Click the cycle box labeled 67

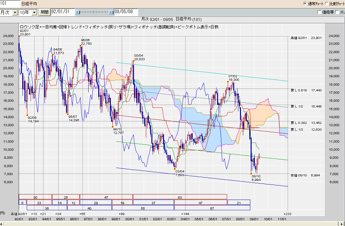212,208
